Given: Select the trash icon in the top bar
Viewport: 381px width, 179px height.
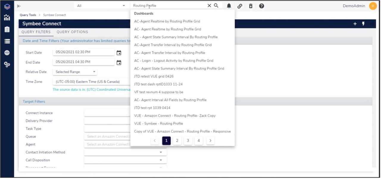Looking at the screenshot, I should click(250, 5).
